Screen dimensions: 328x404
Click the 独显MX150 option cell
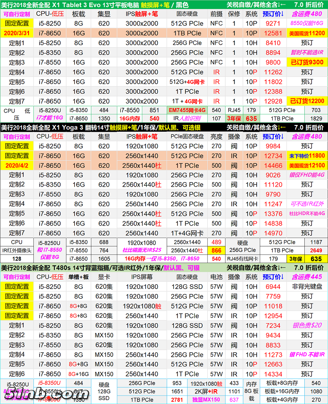coord(205,399)
